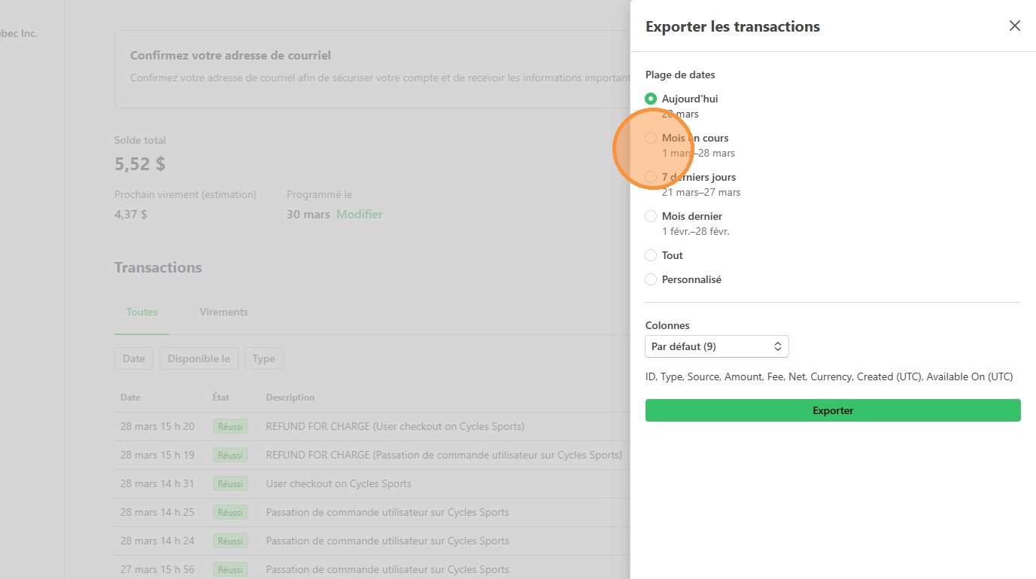This screenshot has height=579, width=1036.
Task: Click the green Exporter button
Action: [832, 410]
